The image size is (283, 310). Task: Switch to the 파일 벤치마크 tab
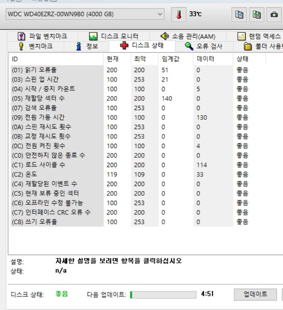(43, 36)
